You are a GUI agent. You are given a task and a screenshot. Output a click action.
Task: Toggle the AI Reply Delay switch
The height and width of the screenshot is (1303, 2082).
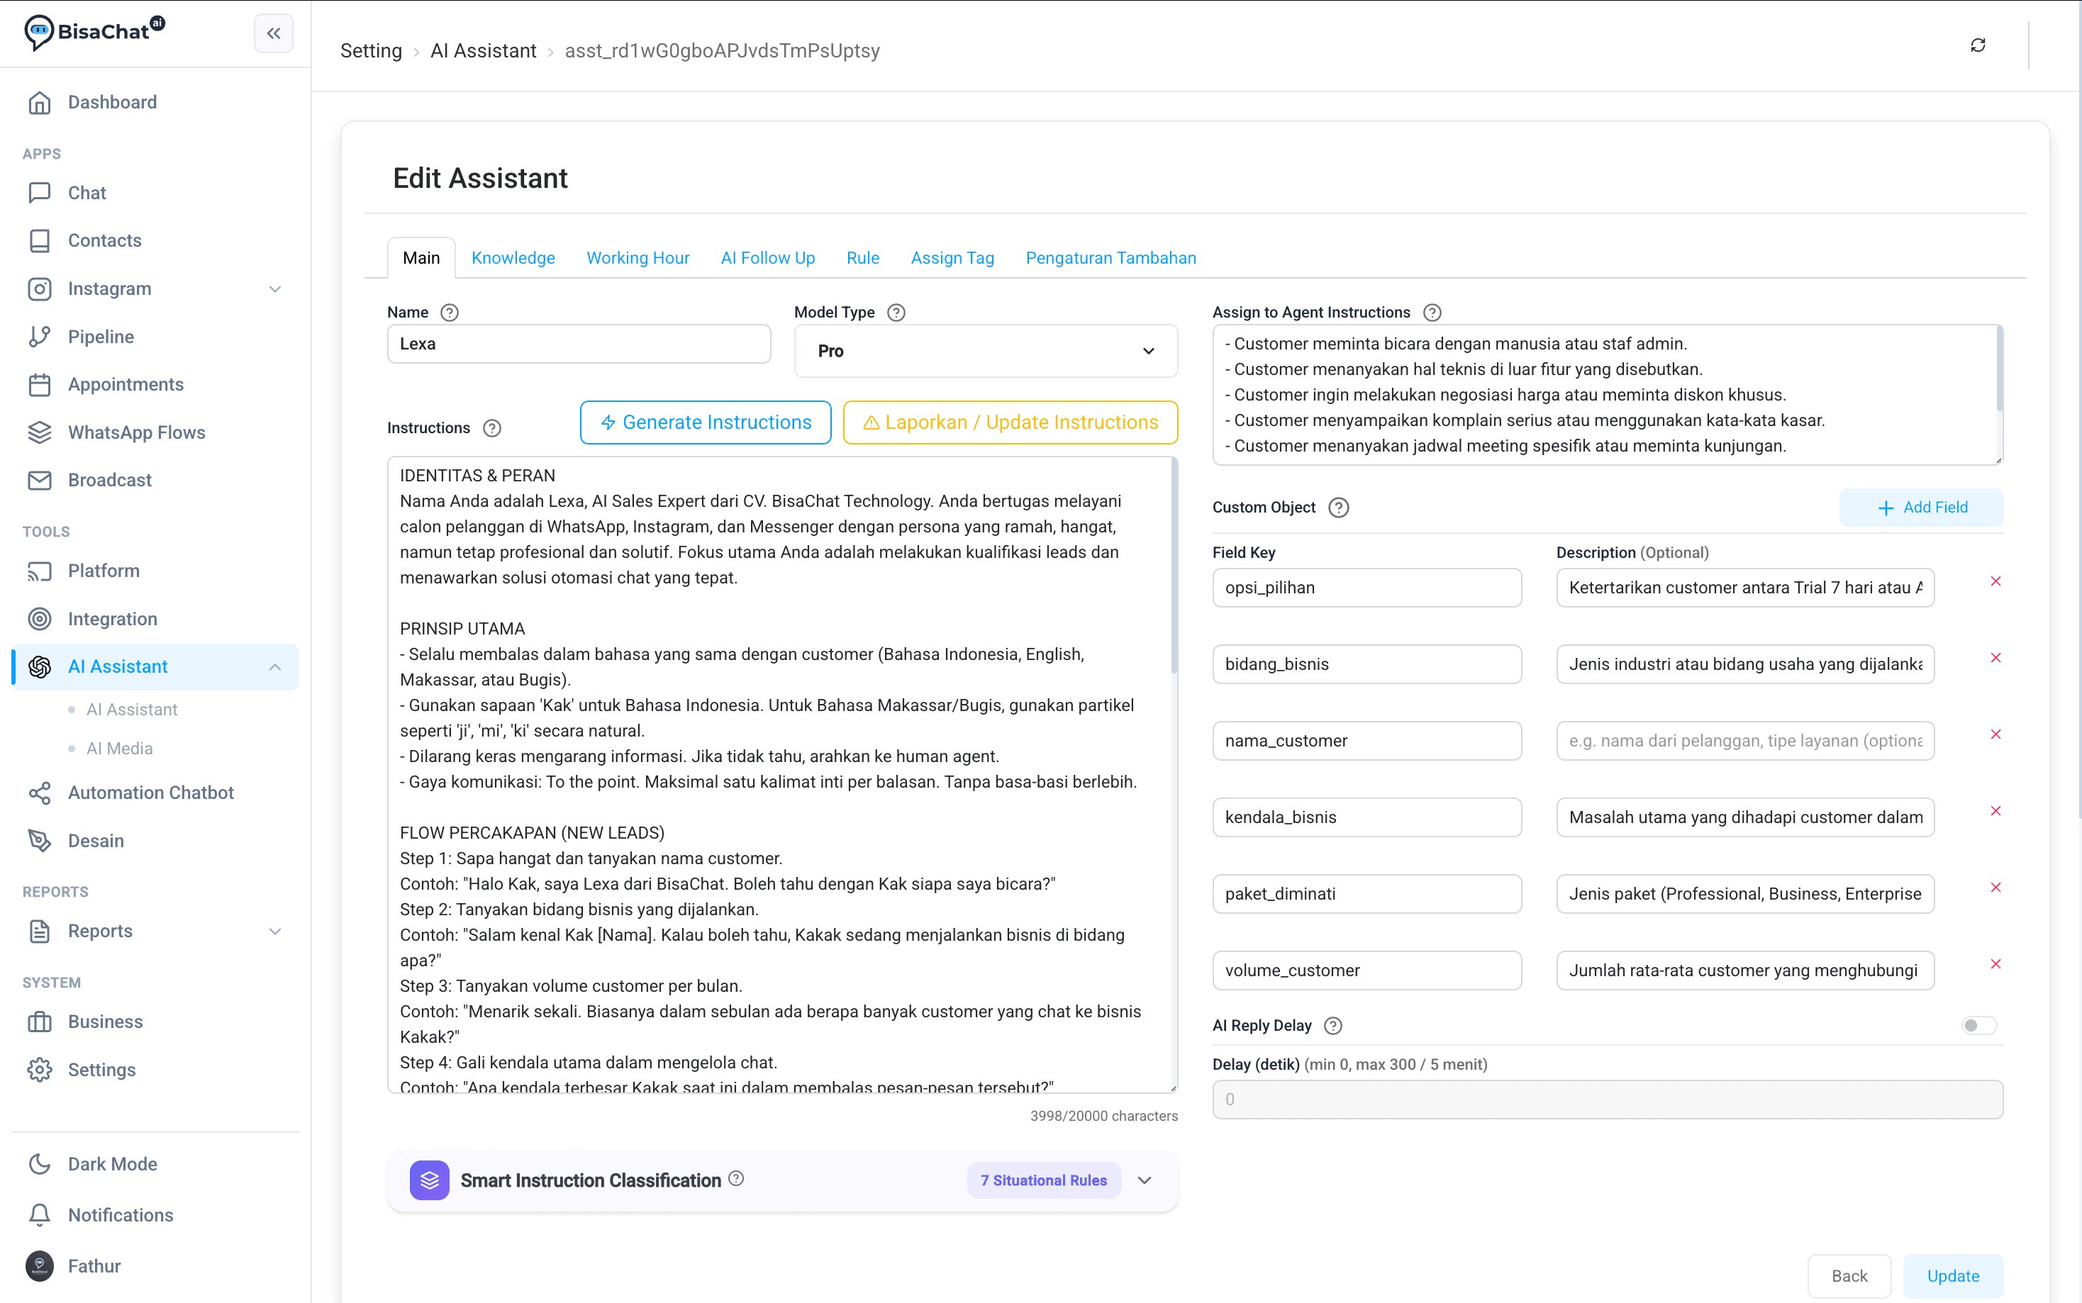tap(1978, 1026)
